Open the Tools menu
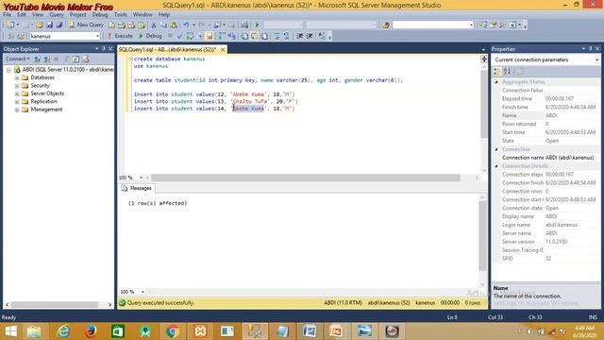The height and width of the screenshot is (340, 604). click(120, 15)
